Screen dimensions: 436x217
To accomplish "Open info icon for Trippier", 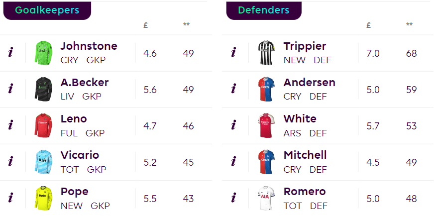I will click(233, 52).
